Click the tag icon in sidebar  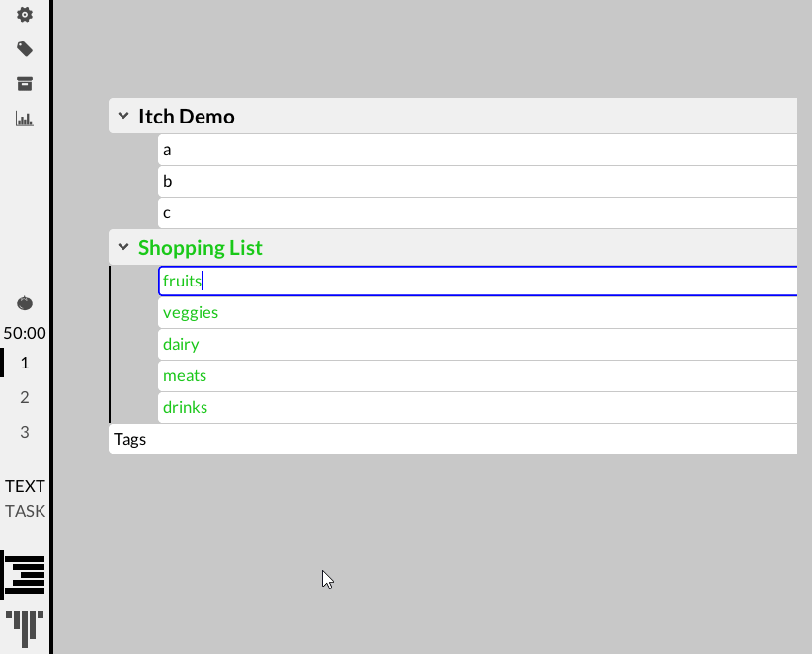tap(25, 49)
